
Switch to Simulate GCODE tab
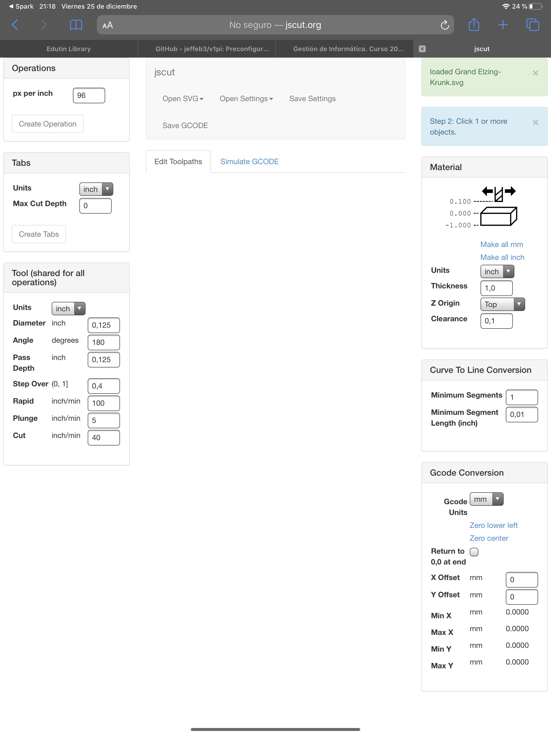pyautogui.click(x=250, y=161)
